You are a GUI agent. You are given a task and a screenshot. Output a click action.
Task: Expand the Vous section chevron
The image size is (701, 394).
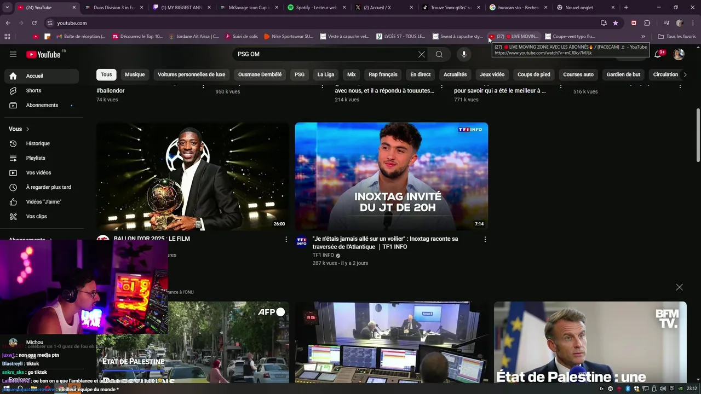[x=27, y=129]
